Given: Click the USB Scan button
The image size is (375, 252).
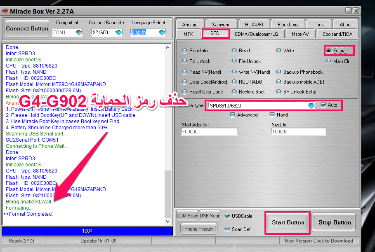Looking at the screenshot, I should tap(210, 216).
